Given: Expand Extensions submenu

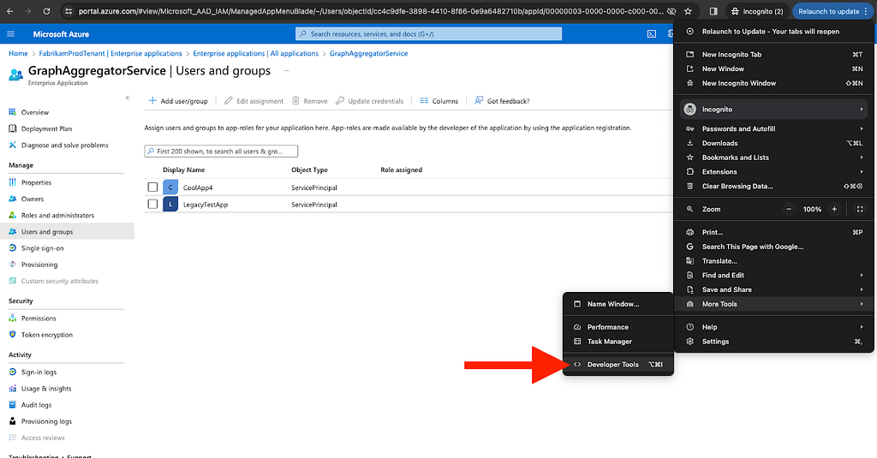Looking at the screenshot, I should coord(774,172).
